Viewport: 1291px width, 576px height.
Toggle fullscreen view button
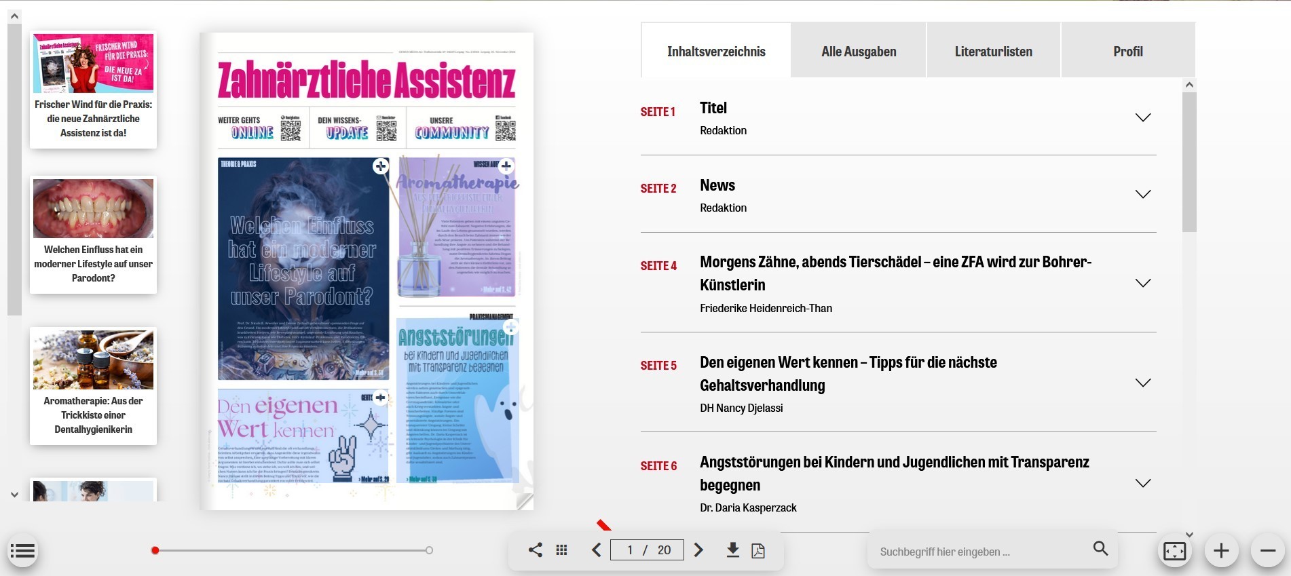[x=1175, y=551]
